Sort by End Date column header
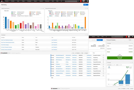 click(x=74, y=38)
